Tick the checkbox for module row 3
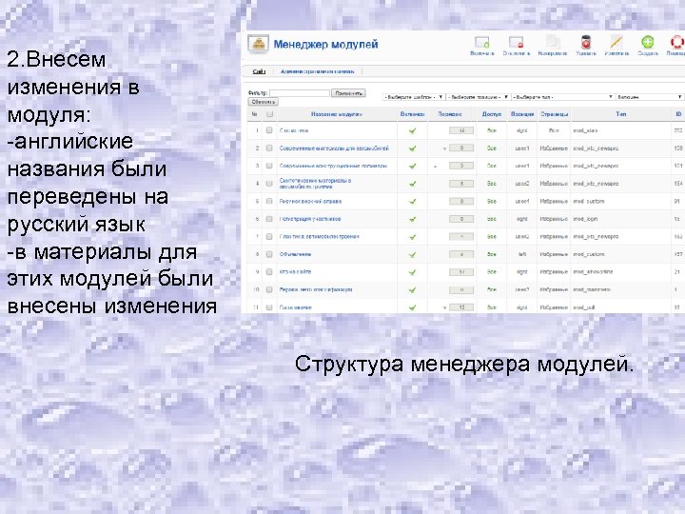 click(x=269, y=166)
